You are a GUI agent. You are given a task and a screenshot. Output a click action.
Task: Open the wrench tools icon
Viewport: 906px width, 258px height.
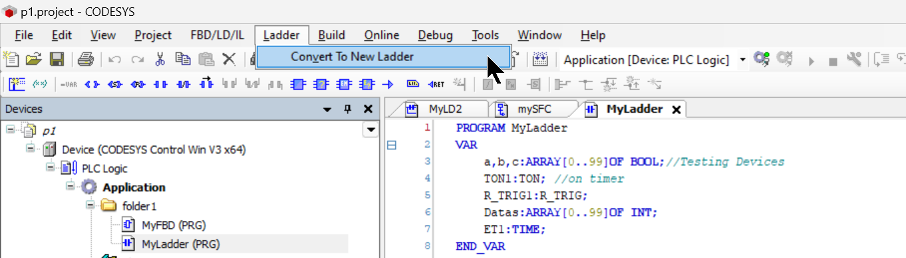(x=854, y=60)
